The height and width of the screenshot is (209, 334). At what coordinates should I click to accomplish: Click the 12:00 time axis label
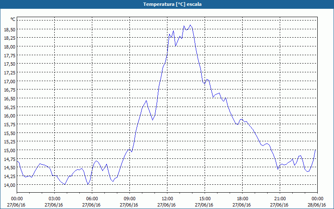pos(167,199)
